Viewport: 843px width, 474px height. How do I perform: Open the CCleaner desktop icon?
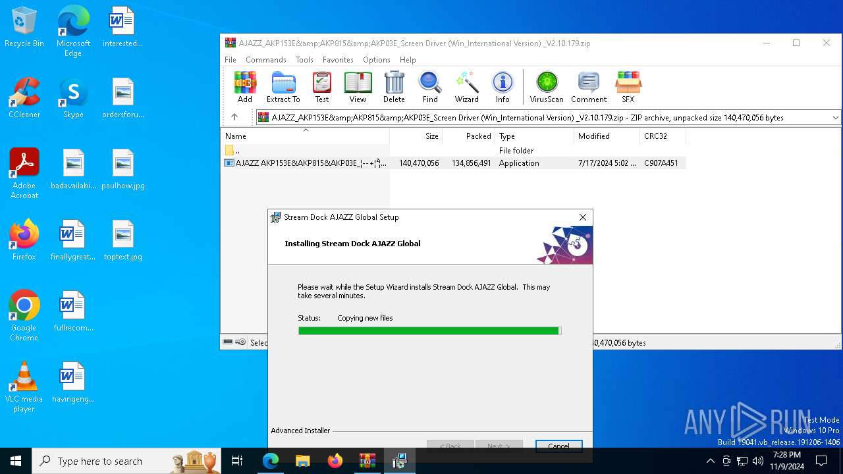(24, 98)
